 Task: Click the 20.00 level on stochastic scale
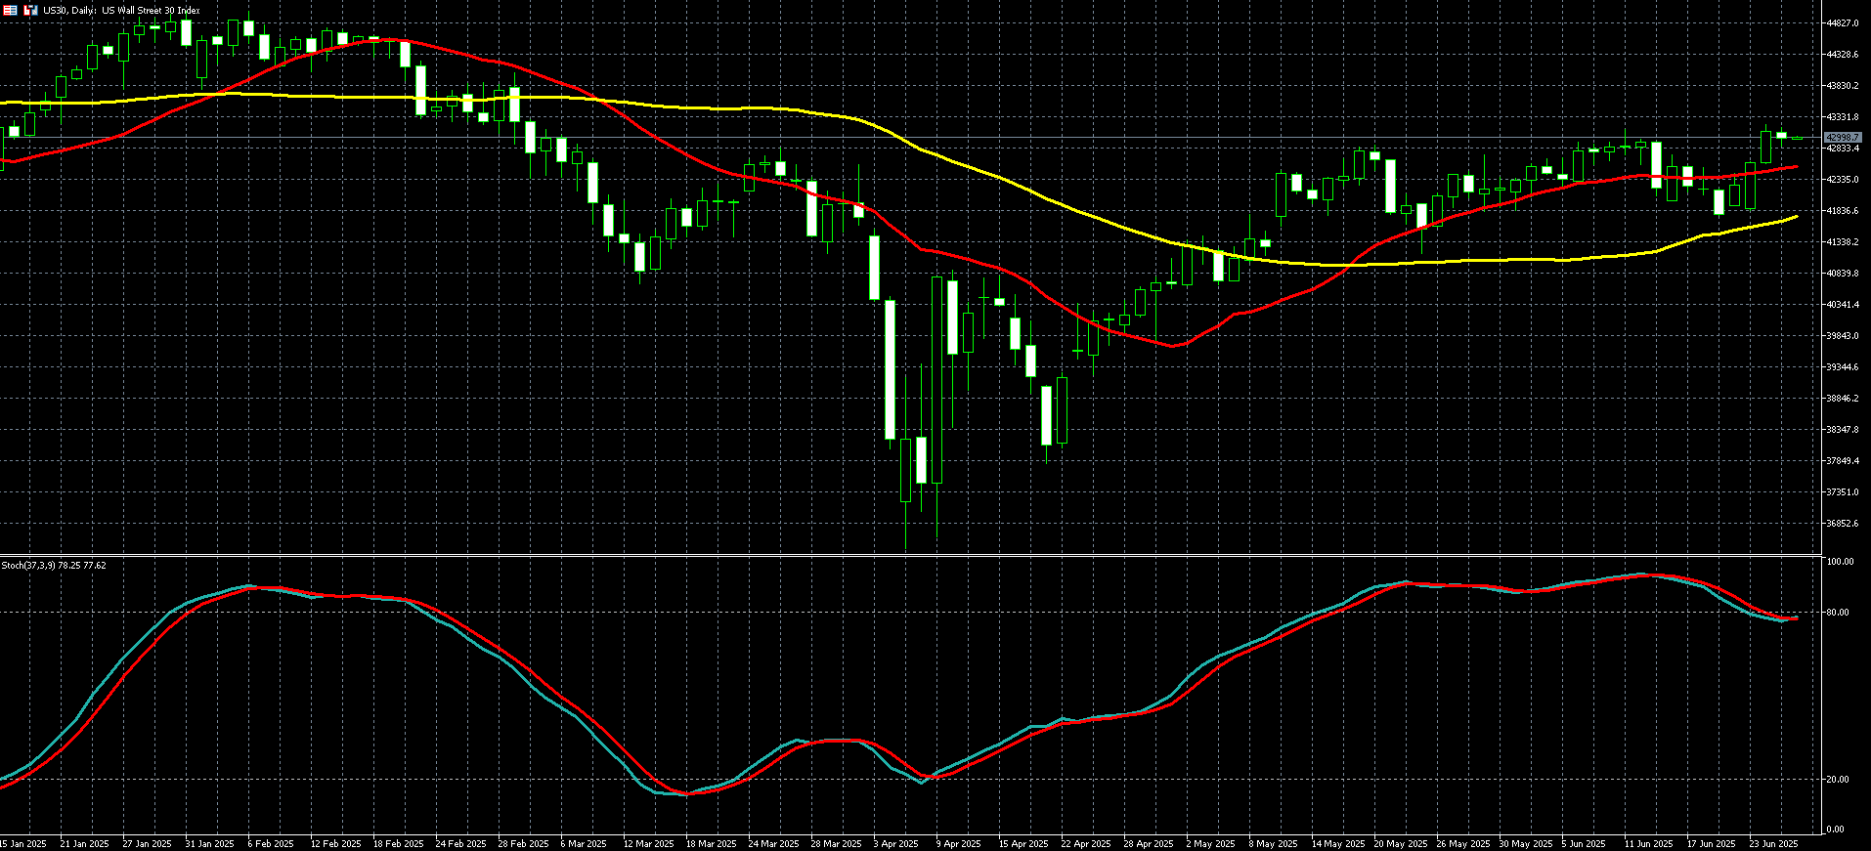click(x=1838, y=780)
